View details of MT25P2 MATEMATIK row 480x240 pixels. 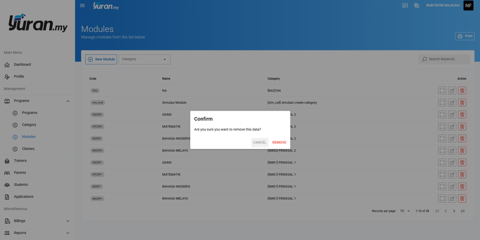[x=442, y=126]
